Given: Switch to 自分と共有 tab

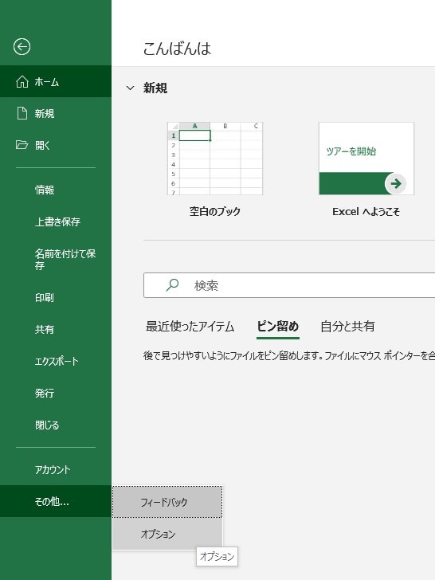Looking at the screenshot, I should 347,327.
